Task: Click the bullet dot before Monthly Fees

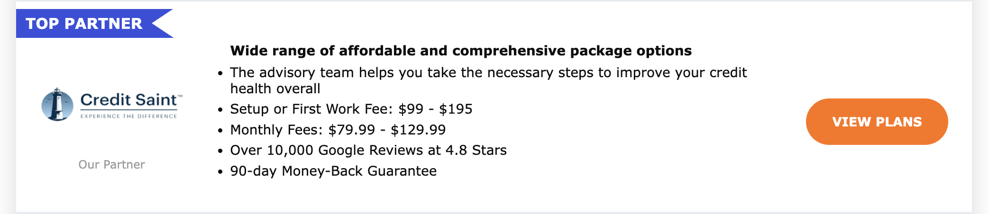Action: tap(220, 131)
